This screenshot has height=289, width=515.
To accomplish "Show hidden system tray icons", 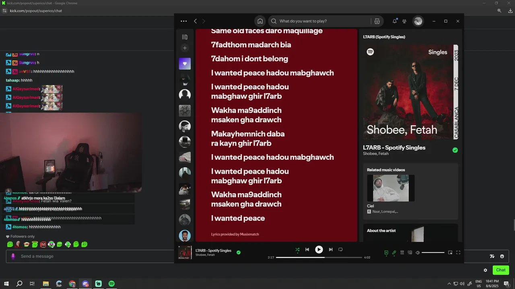I will [449, 284].
